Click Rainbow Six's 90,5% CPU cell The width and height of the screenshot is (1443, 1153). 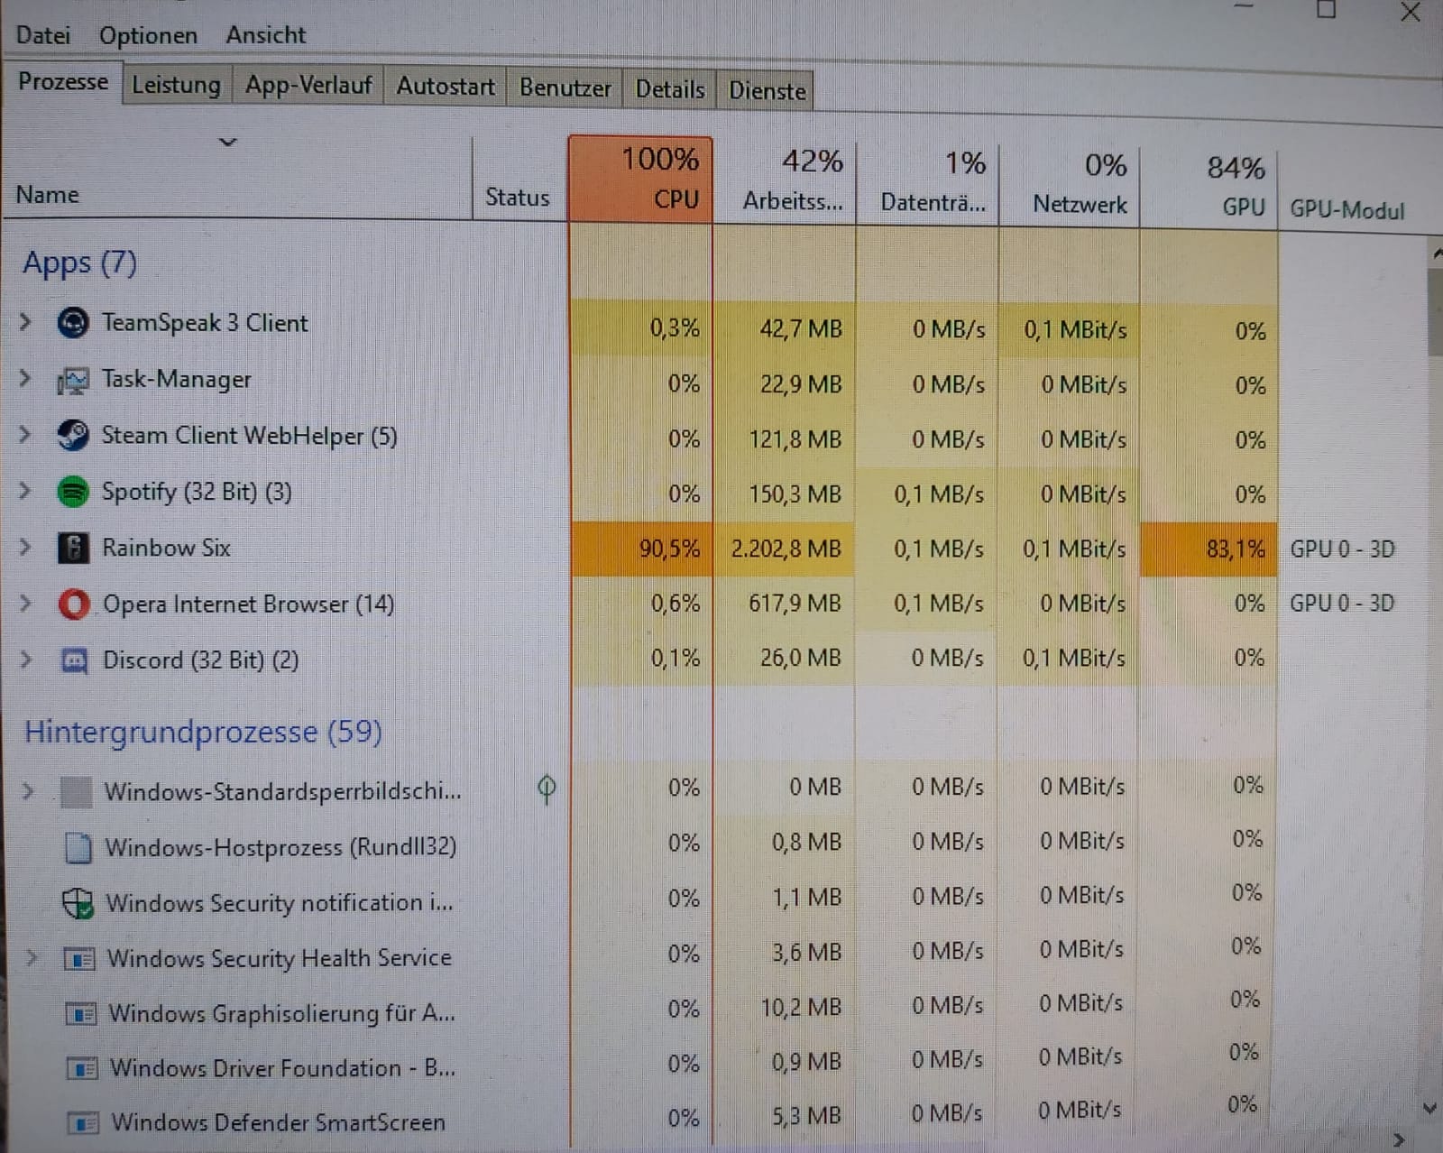click(641, 549)
